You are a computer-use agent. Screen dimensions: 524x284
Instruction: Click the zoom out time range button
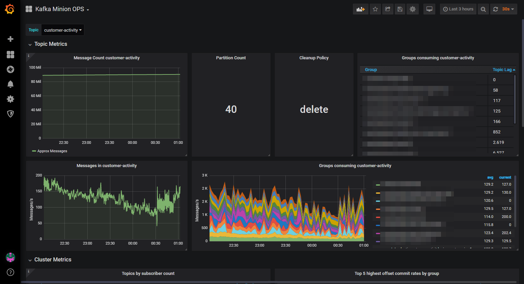coord(483,9)
